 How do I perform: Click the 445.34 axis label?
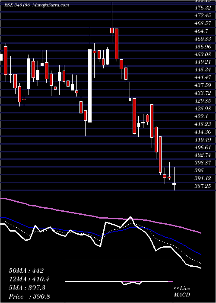(202, 70)
